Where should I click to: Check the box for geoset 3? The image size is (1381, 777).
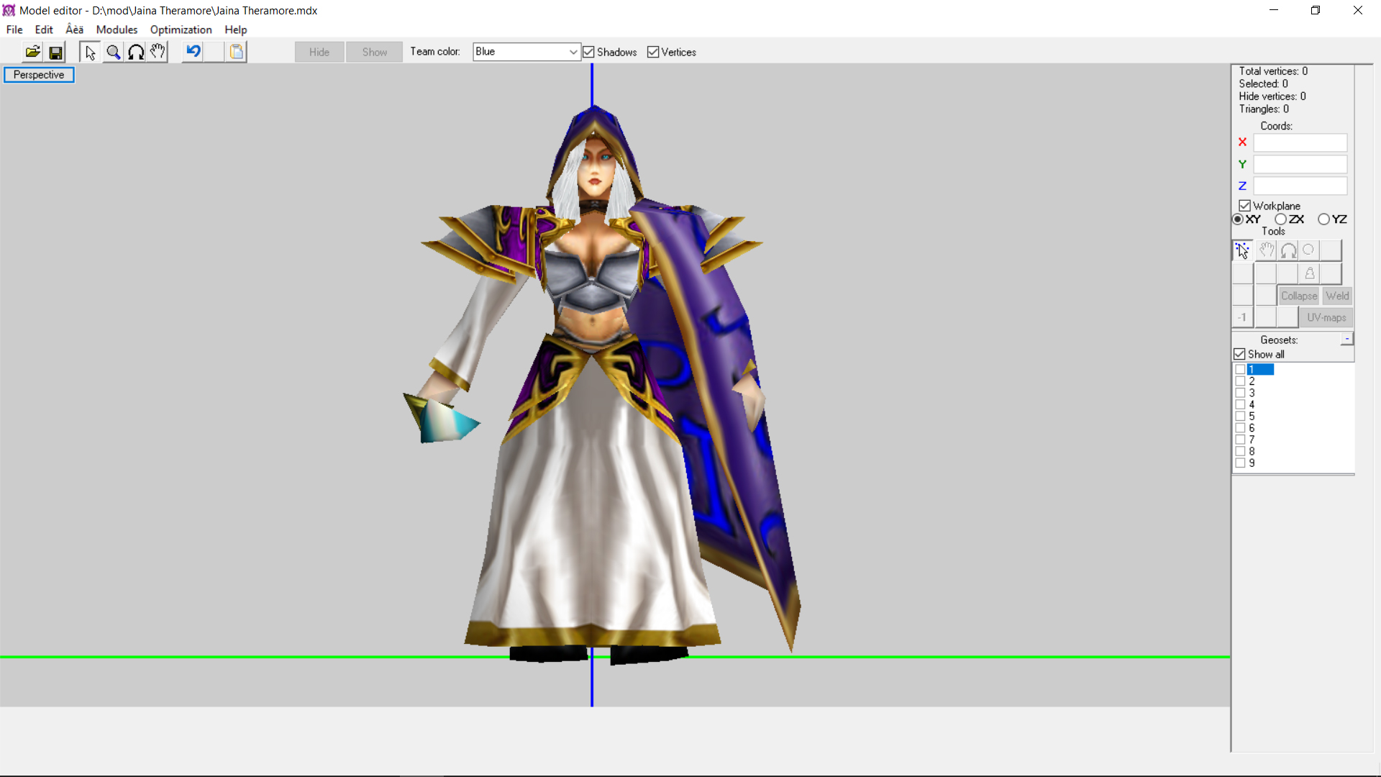(x=1240, y=393)
